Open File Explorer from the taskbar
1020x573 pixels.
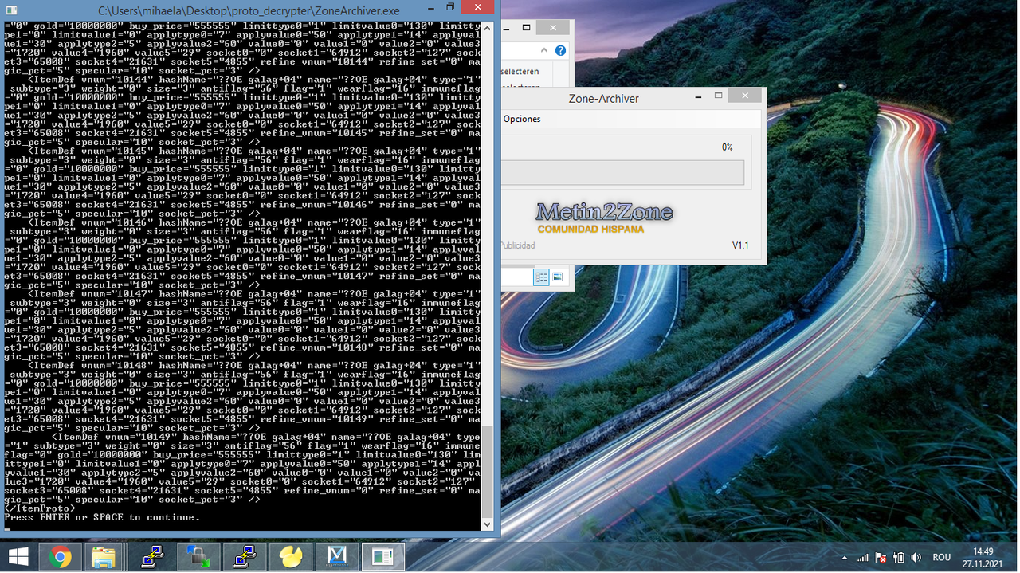104,557
